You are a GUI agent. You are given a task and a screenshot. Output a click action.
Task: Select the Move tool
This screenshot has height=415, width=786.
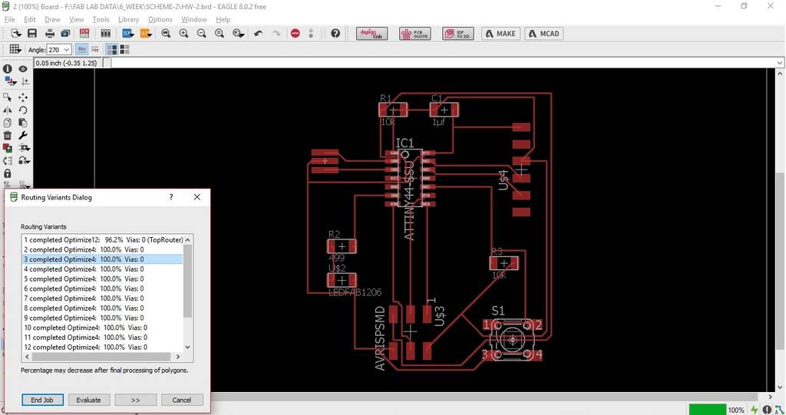tap(23, 97)
